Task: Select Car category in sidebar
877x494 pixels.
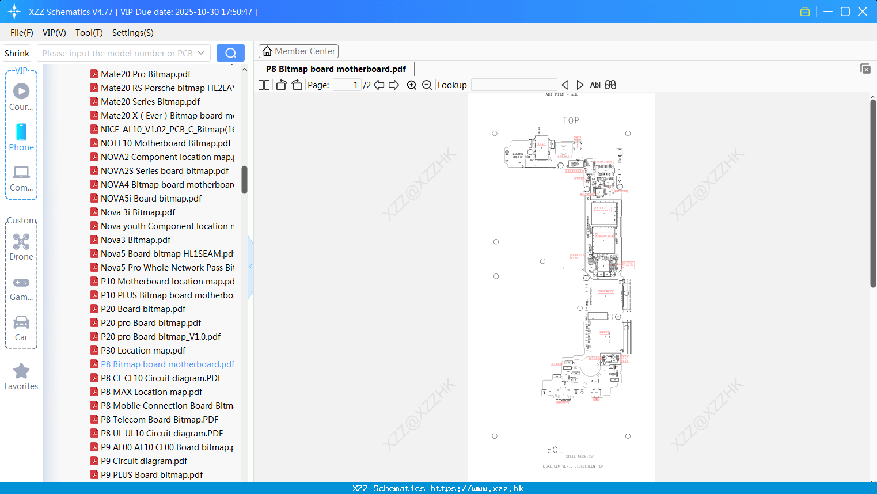Action: tap(21, 328)
